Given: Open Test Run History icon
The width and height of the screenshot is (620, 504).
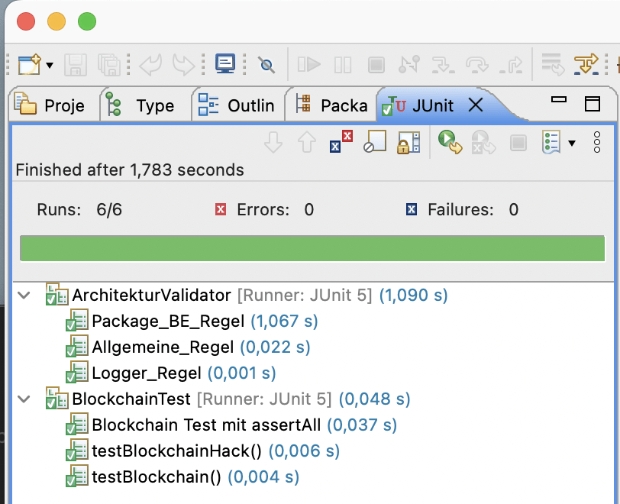Looking at the screenshot, I should [551, 142].
